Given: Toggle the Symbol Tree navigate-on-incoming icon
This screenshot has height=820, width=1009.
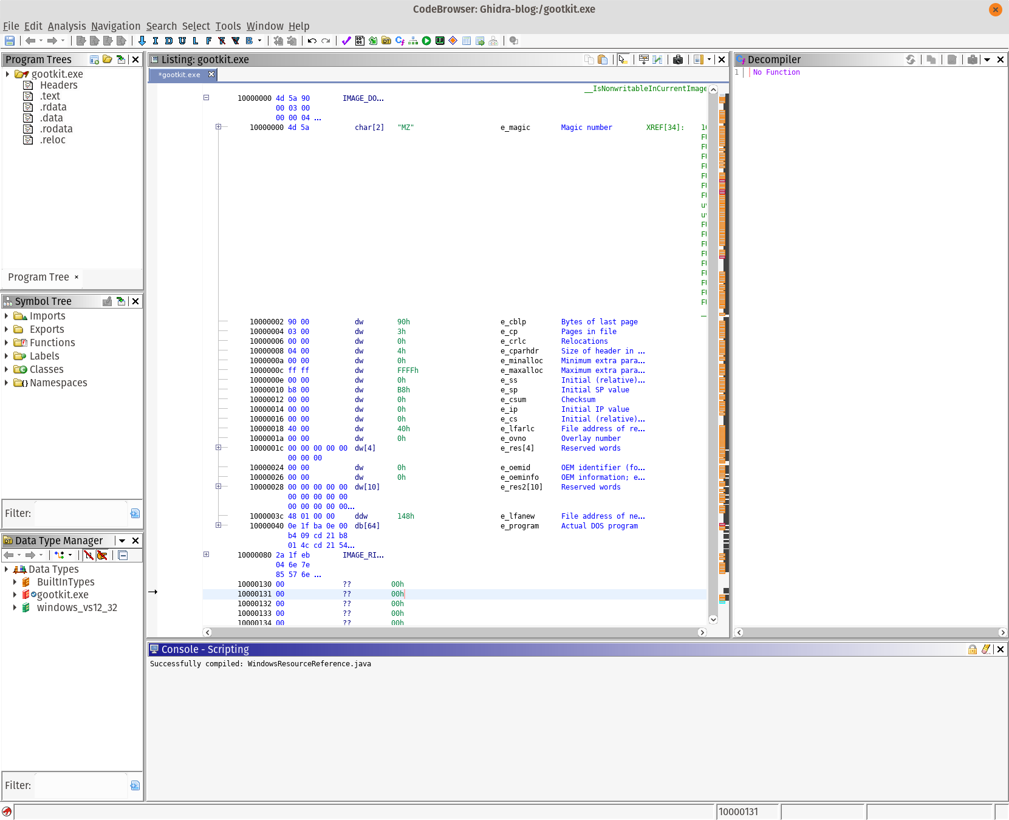Looking at the screenshot, I should point(121,301).
